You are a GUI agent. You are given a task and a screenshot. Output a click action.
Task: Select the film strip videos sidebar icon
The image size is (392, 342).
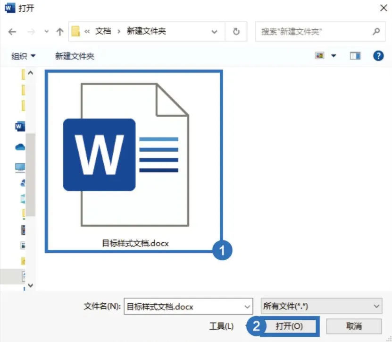click(23, 230)
